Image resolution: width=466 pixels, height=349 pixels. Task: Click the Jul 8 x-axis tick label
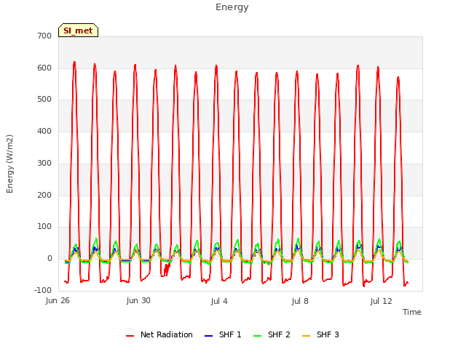point(300,301)
